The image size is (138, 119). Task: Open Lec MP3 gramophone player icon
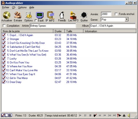click(73, 15)
